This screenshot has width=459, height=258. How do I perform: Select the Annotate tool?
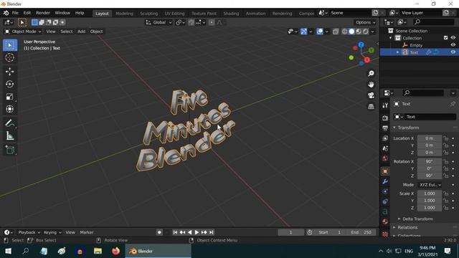[x=10, y=123]
